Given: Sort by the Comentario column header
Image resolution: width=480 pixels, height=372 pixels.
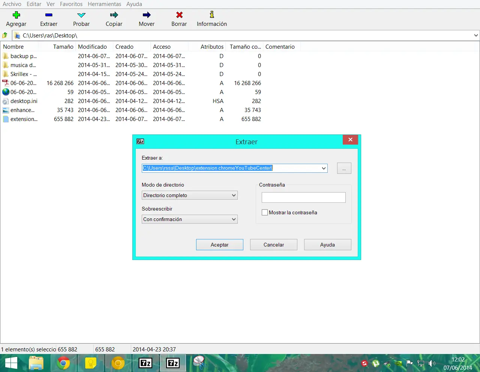Looking at the screenshot, I should pos(282,47).
